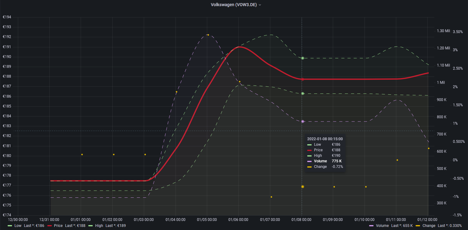Click the highlighted purple Volume point at 01/08
The width and height of the screenshot is (468, 230).
(303, 121)
